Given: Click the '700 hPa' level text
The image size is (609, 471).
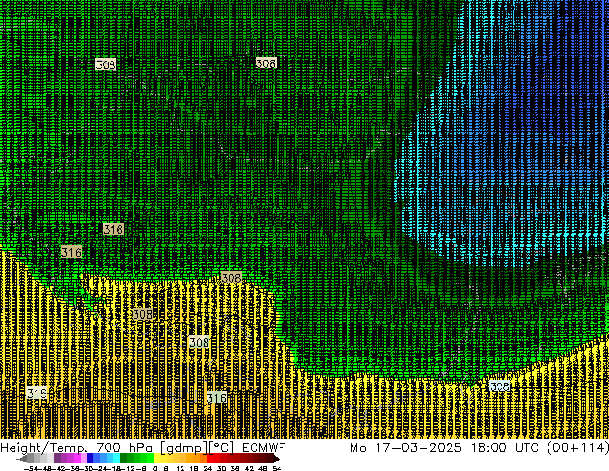Looking at the screenshot, I should coord(124,448).
